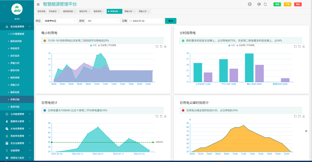Click area-zoom icon on 分时段用电 chart
312x162 pixels.
(295, 46)
